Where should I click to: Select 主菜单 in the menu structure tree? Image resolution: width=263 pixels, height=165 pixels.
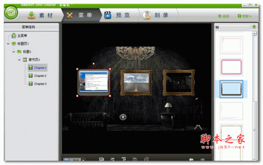pyautogui.click(x=19, y=36)
